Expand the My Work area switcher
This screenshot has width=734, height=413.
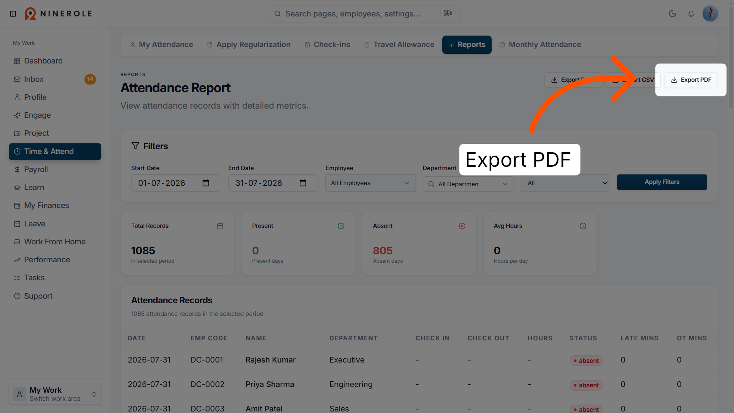coord(55,394)
